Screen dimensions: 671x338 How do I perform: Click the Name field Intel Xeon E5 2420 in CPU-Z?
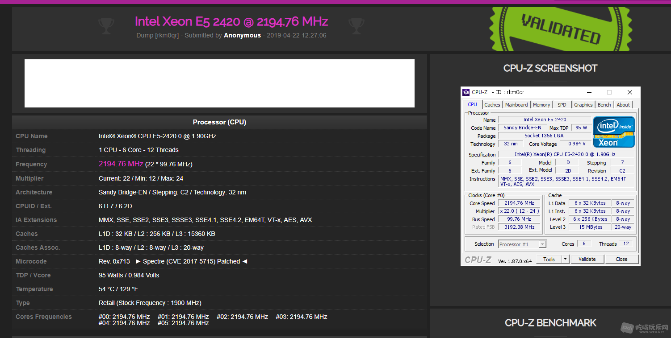545,120
